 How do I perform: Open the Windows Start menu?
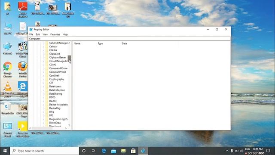click(x=5, y=151)
